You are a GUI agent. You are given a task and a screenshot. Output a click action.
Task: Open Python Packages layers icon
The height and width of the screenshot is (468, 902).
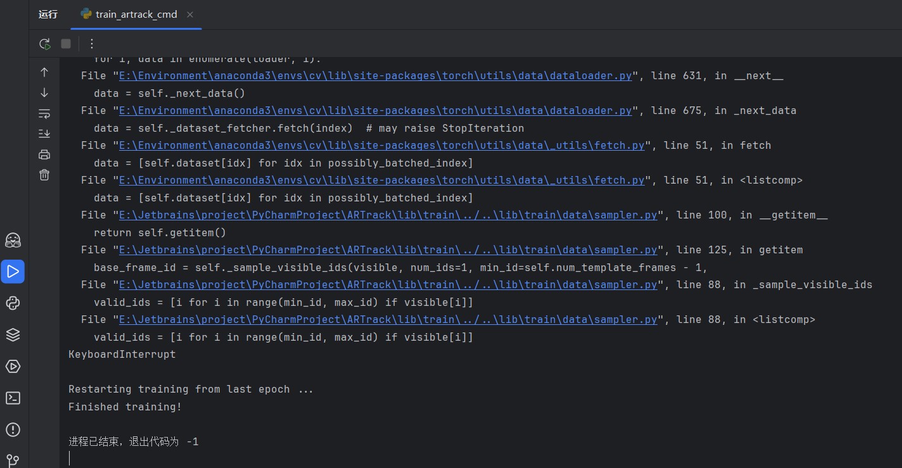13,335
